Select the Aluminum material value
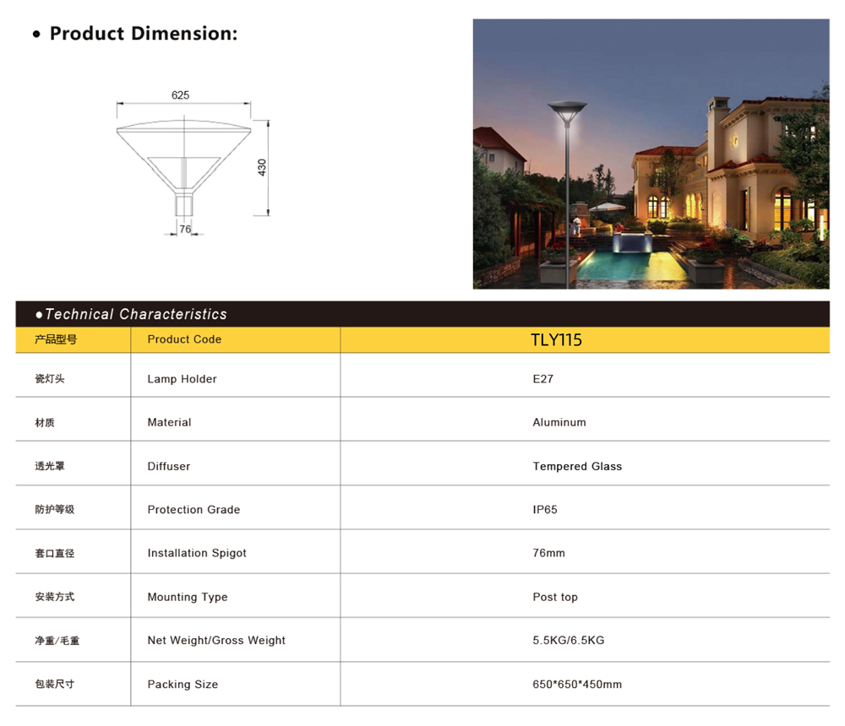 (x=559, y=422)
